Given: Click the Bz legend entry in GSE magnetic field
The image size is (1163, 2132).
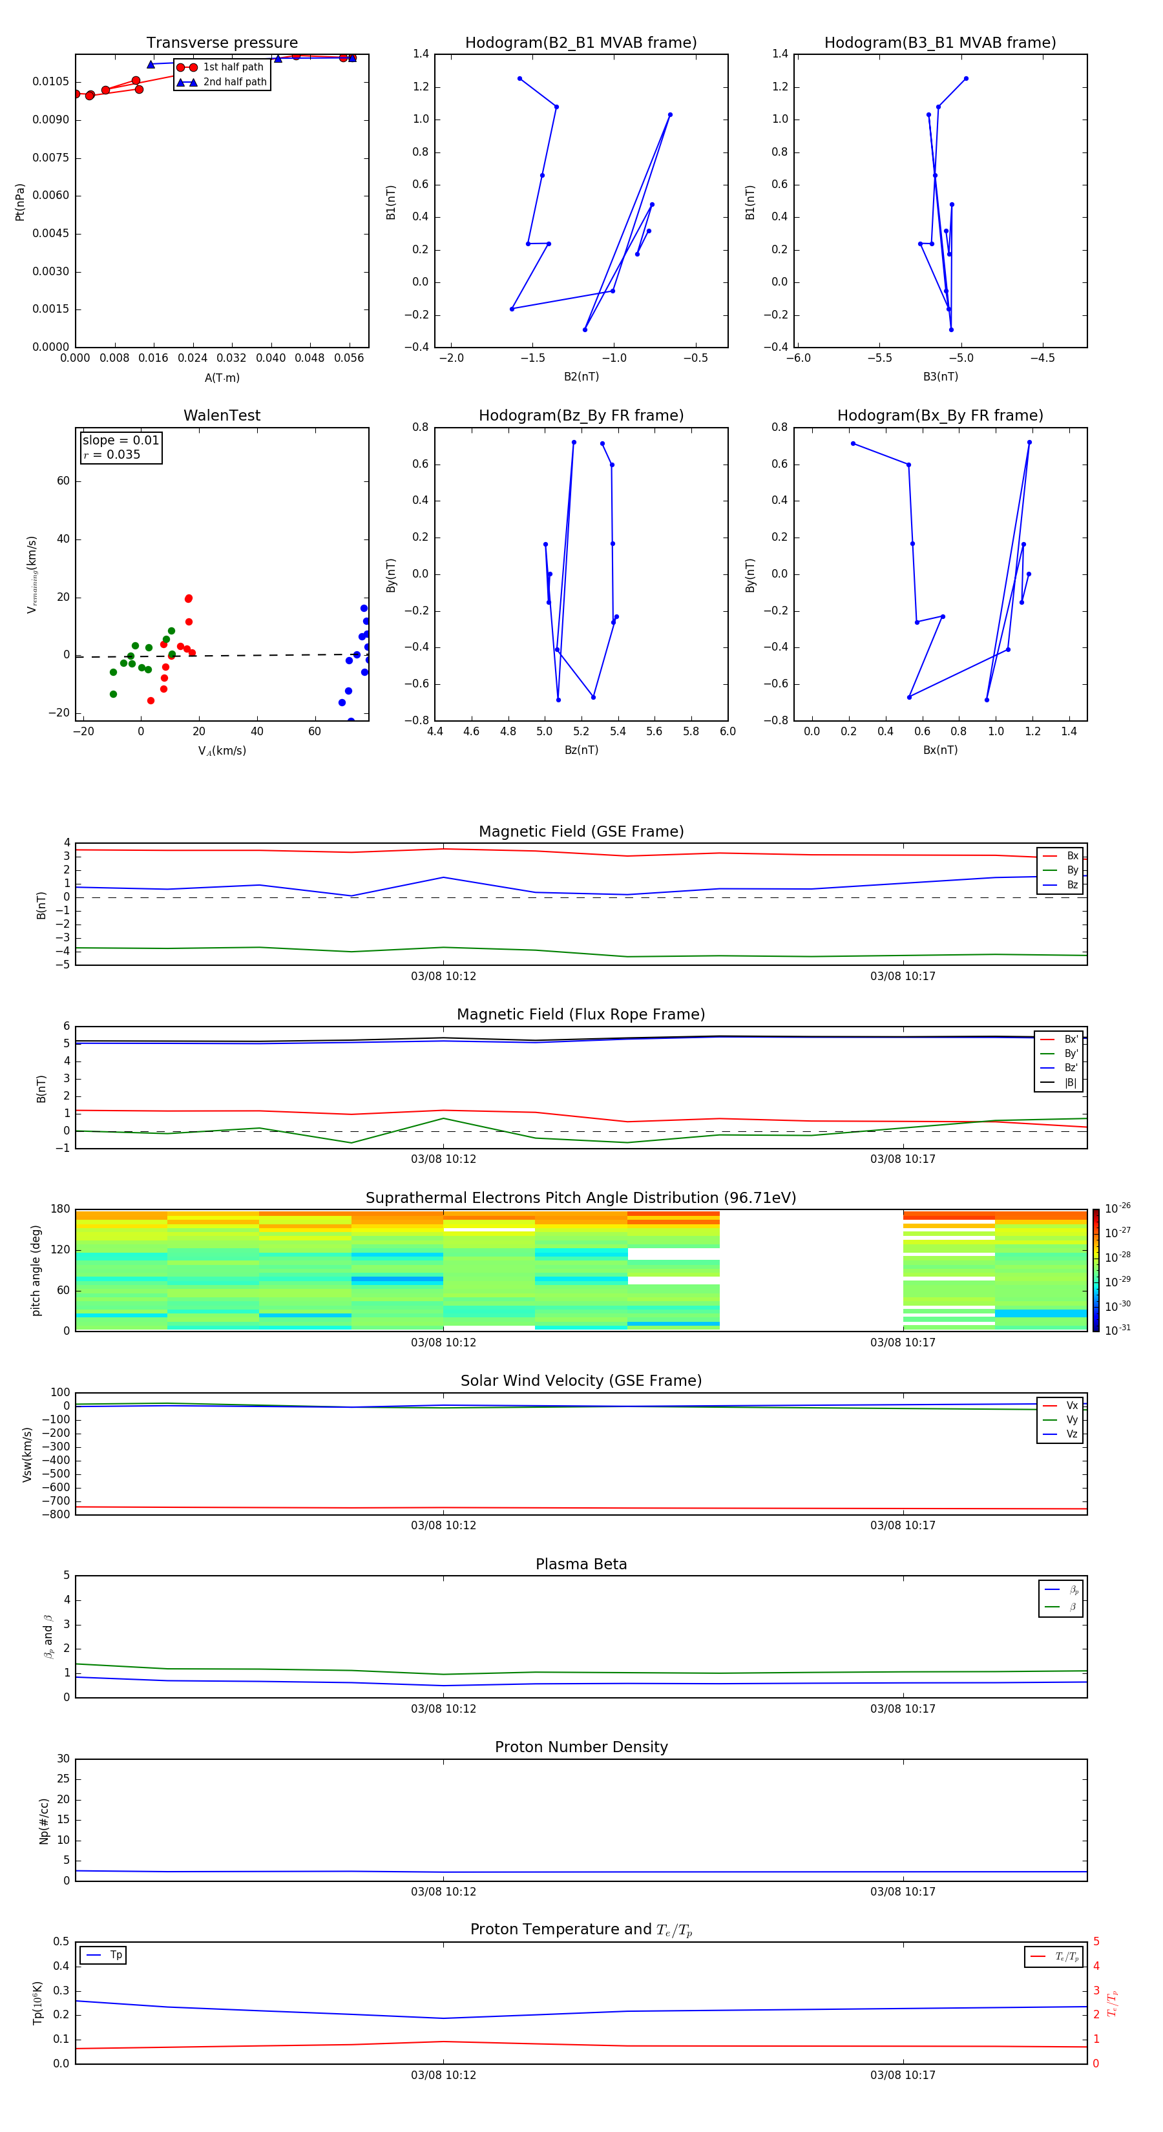Looking at the screenshot, I should (x=1060, y=884).
